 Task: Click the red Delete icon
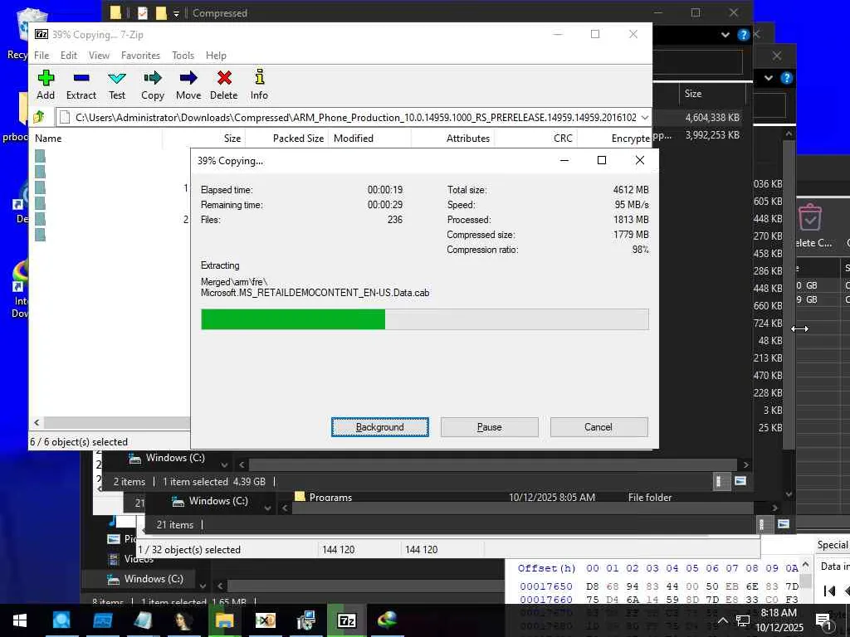224,78
